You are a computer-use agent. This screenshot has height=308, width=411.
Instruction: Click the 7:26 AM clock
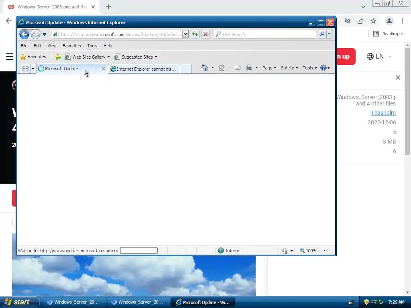pyautogui.click(x=396, y=302)
